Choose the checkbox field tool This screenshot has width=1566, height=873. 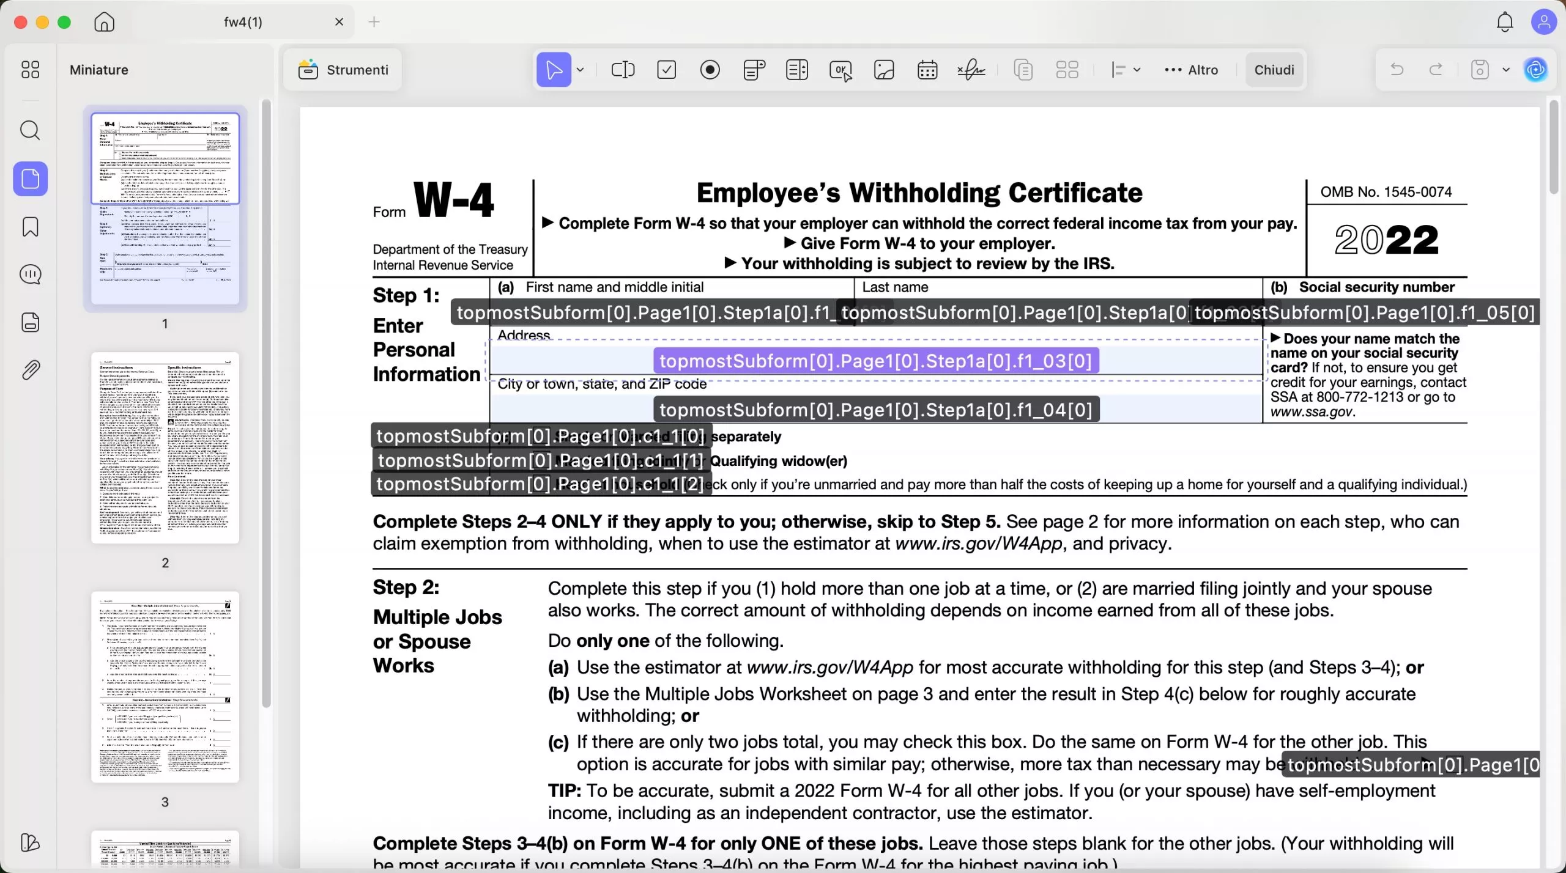click(666, 70)
